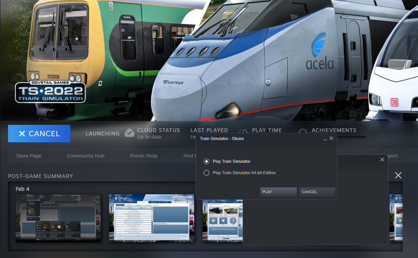Open the Store Page tab
Screen dimensions: 418x258
[28, 156]
